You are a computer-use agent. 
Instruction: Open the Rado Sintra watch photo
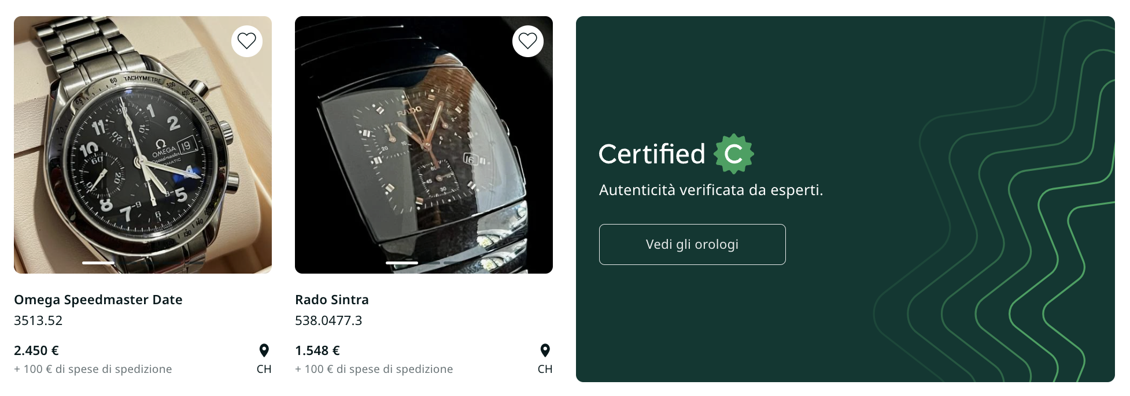[424, 145]
